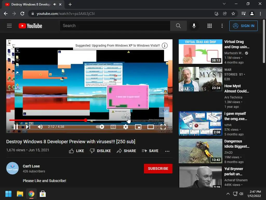The width and height of the screenshot is (266, 200).
Task: Like the video with thumbs up
Action: point(77,151)
